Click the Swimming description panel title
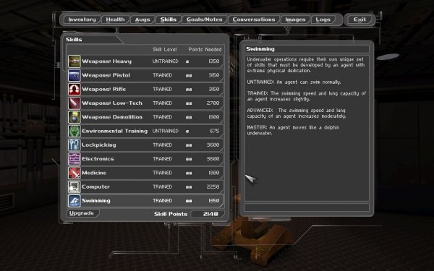The image size is (434, 271). tap(260, 49)
